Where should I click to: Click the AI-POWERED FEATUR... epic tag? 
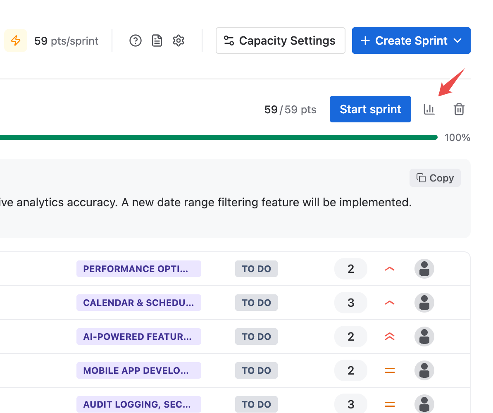pyautogui.click(x=139, y=337)
